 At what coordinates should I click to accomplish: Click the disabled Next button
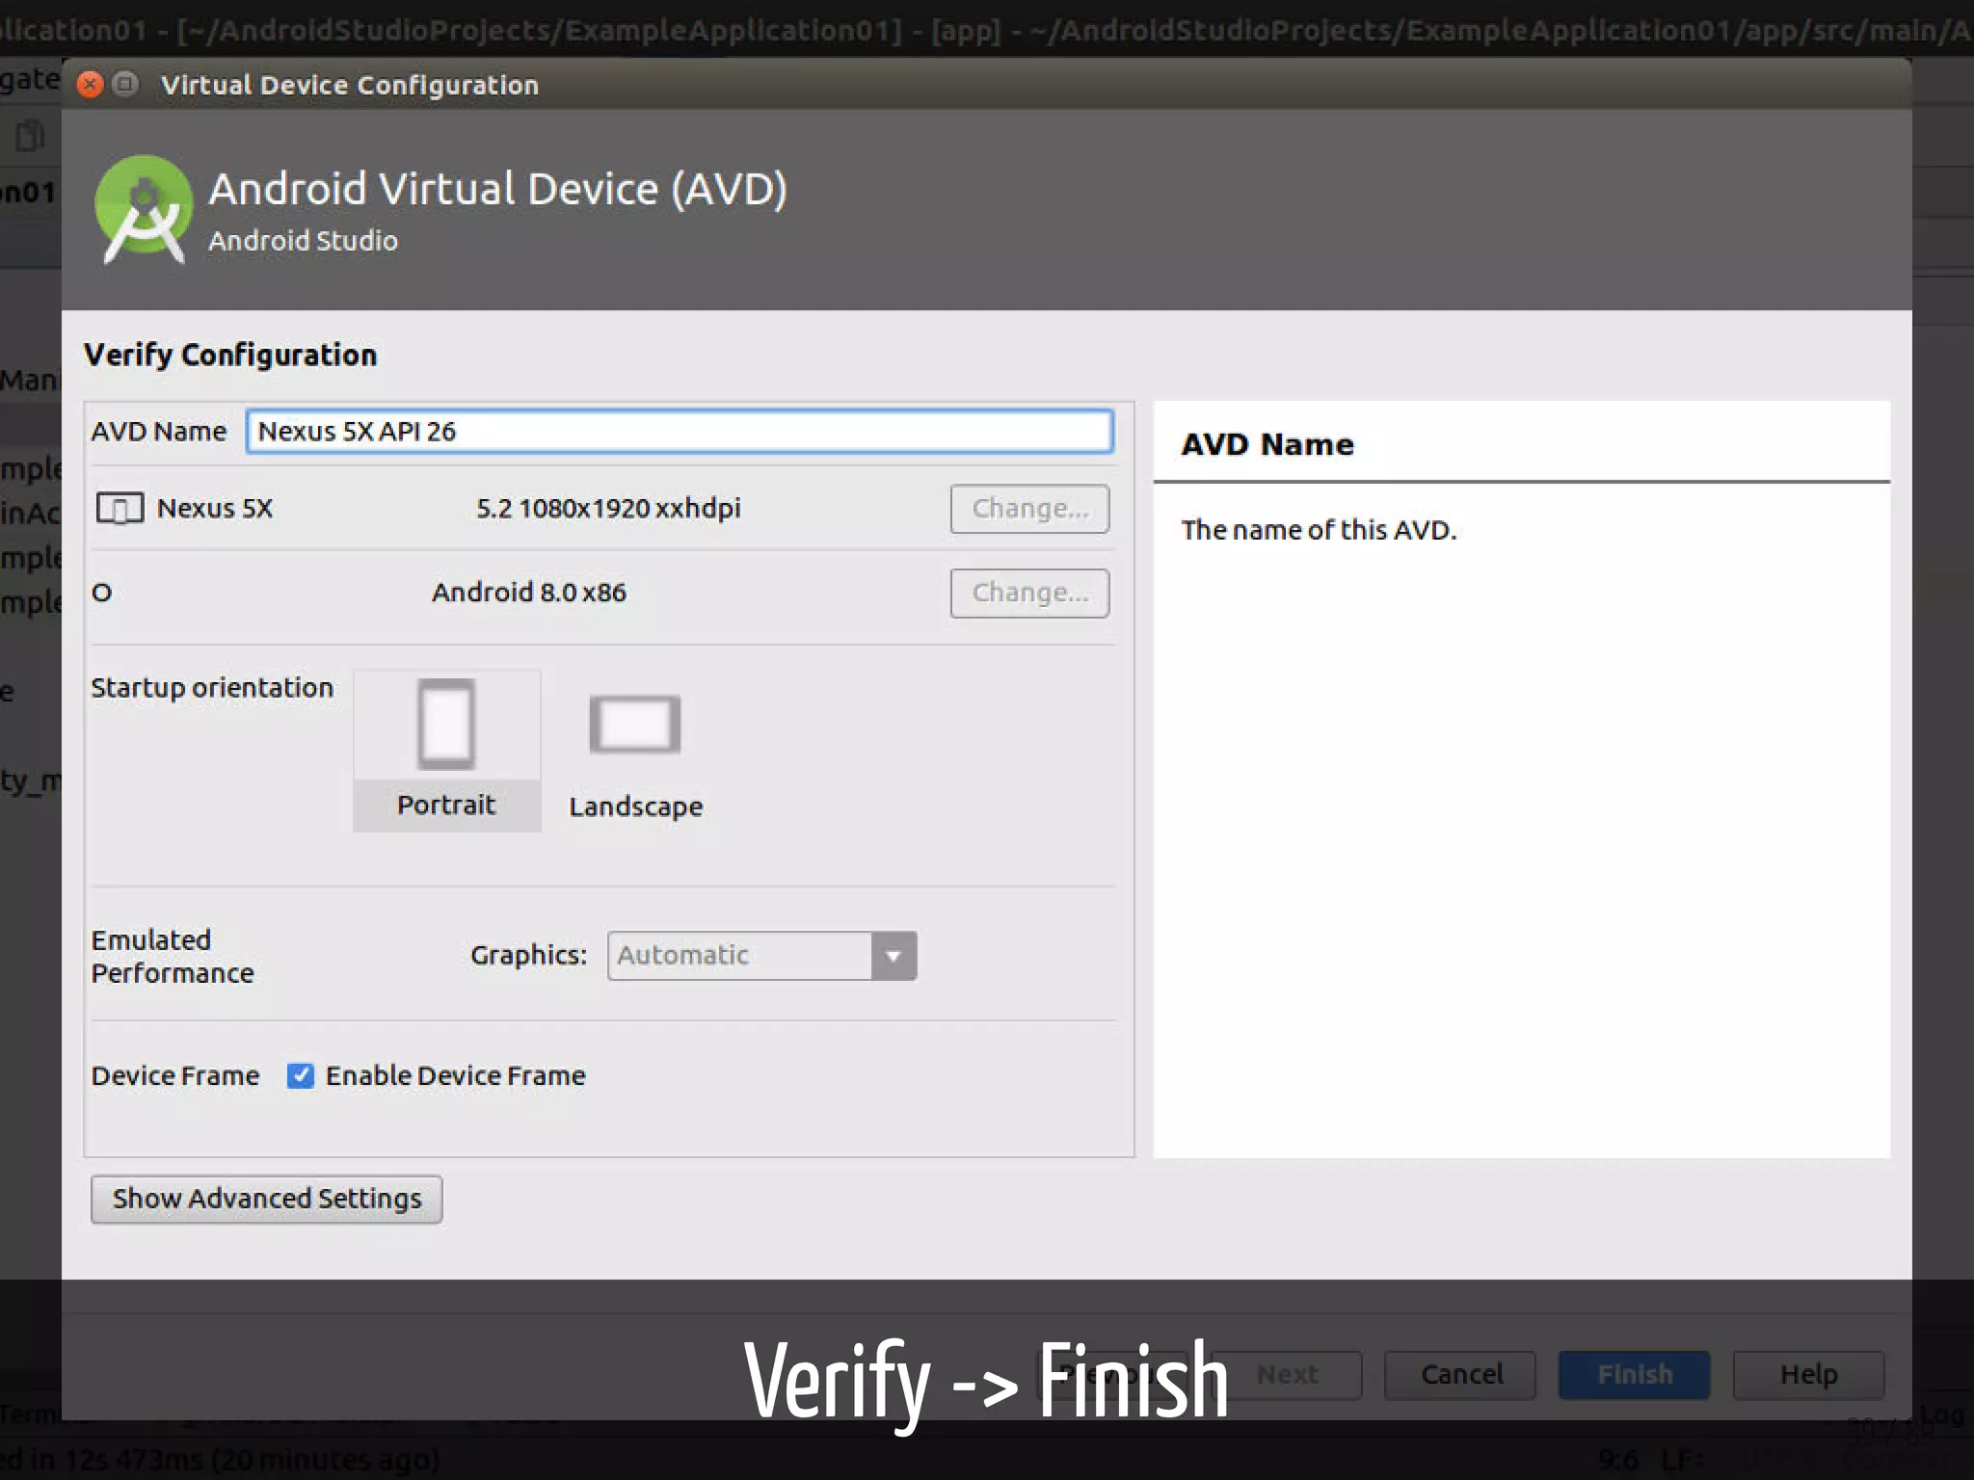1288,1374
